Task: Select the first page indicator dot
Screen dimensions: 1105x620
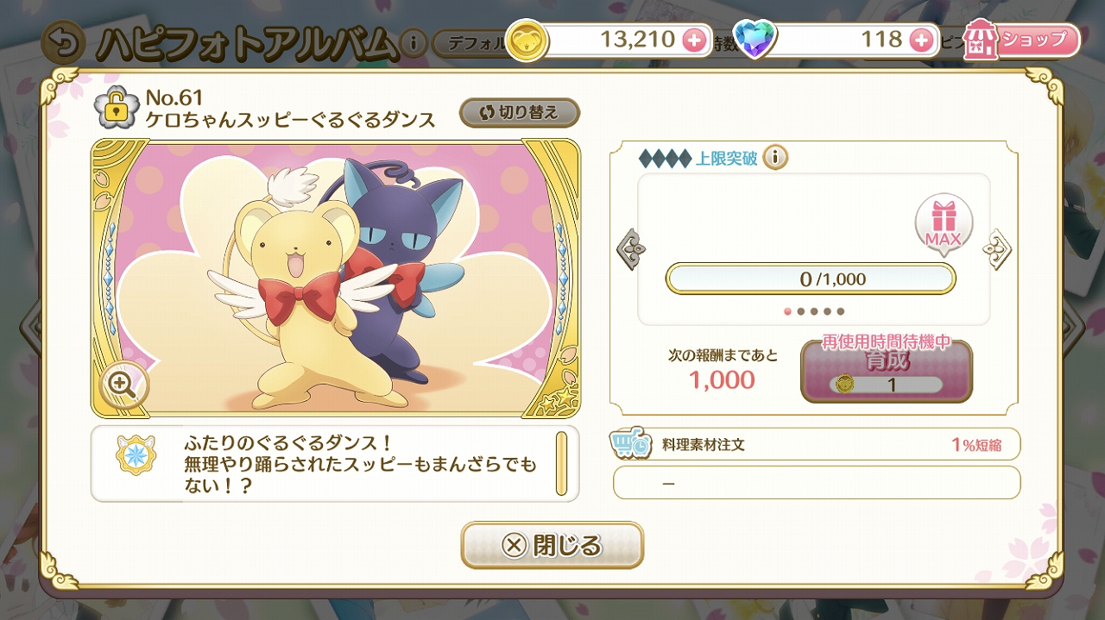Action: pos(787,311)
